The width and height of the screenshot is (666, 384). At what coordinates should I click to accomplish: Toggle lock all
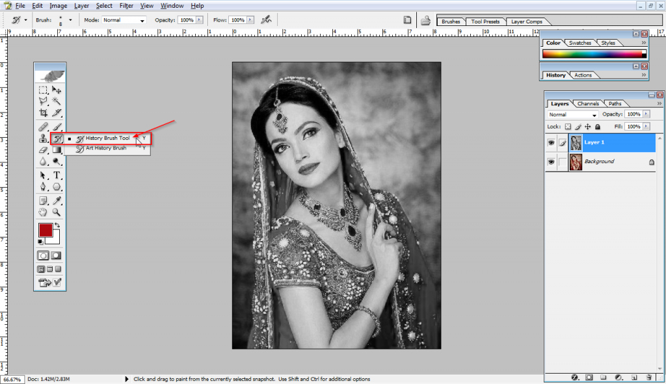[598, 127]
